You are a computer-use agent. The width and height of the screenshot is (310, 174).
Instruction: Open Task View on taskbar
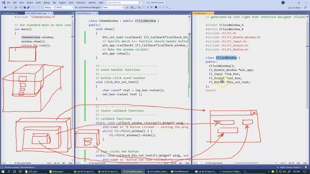[20, 172]
